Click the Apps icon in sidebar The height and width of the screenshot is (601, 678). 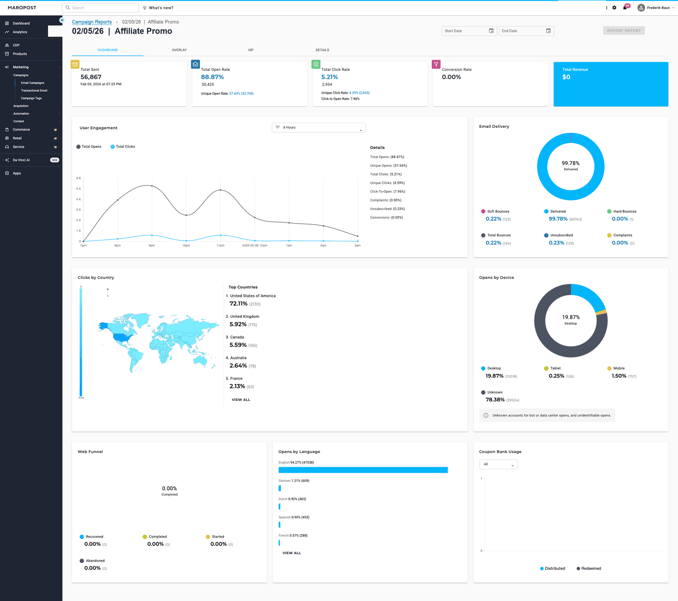tap(7, 173)
